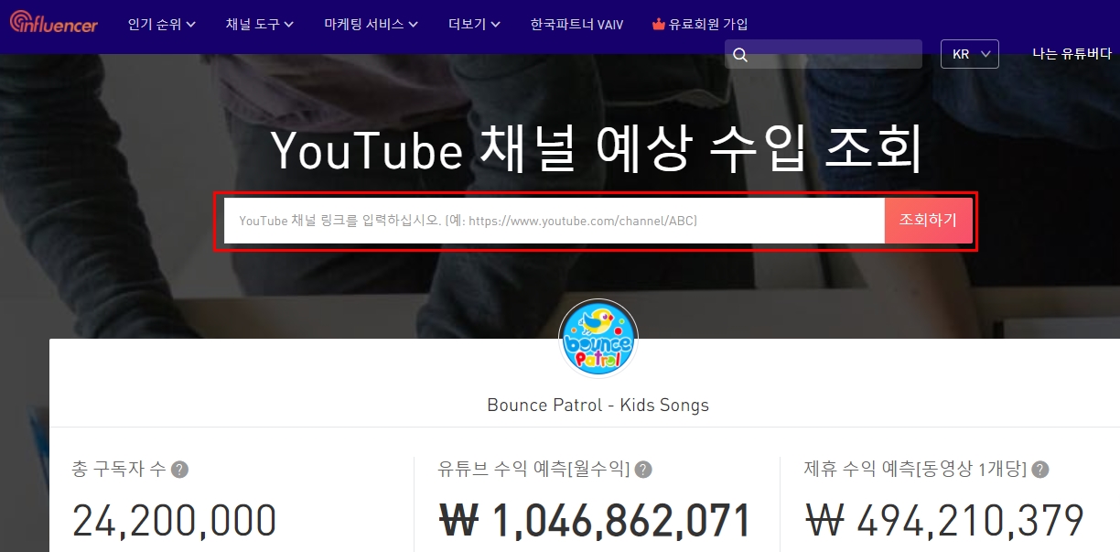Viewport: 1120px width, 552px height.
Task: Go to 한국파트너 VAIV page
Action: [x=576, y=25]
